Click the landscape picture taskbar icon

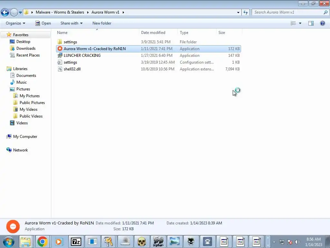click(174, 242)
